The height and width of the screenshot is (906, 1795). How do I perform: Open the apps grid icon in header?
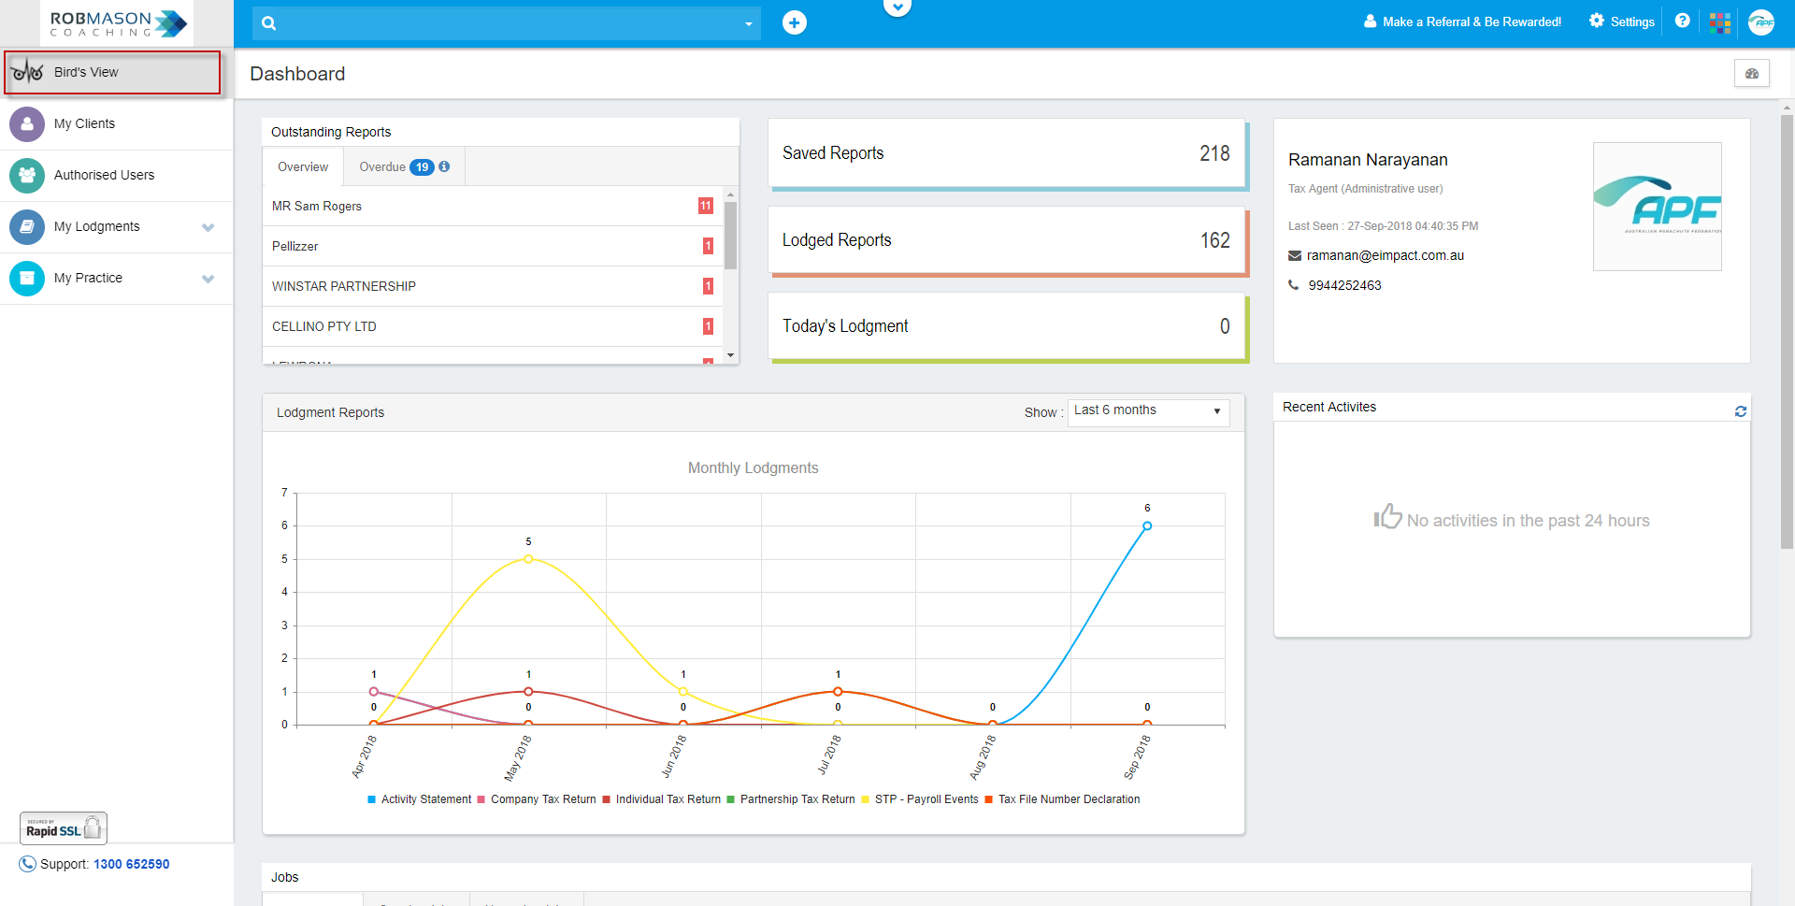pos(1721,22)
